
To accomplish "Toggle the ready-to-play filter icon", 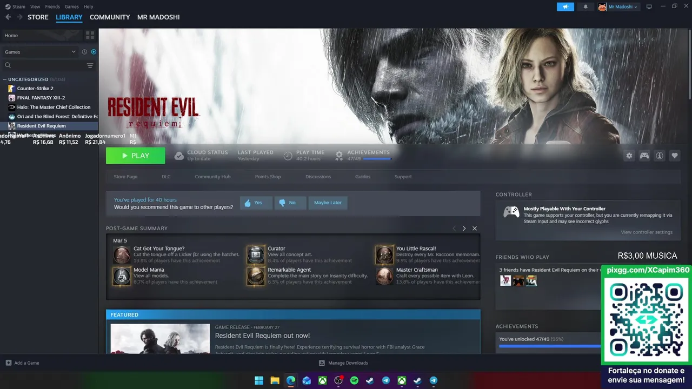I will click(x=94, y=52).
